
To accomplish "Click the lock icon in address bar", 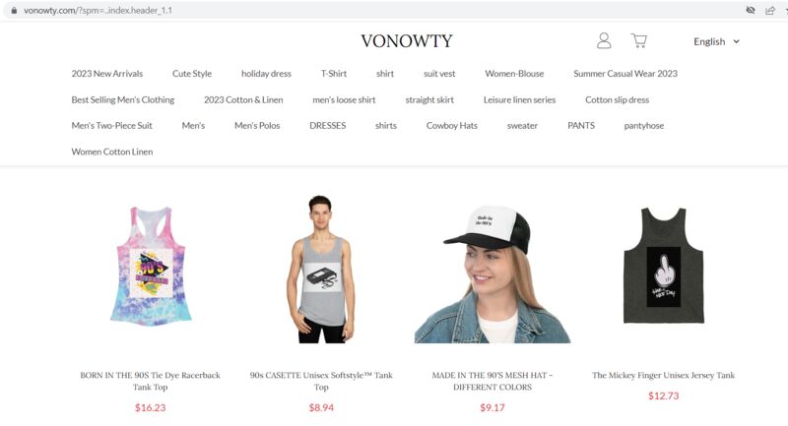I will click(x=14, y=10).
